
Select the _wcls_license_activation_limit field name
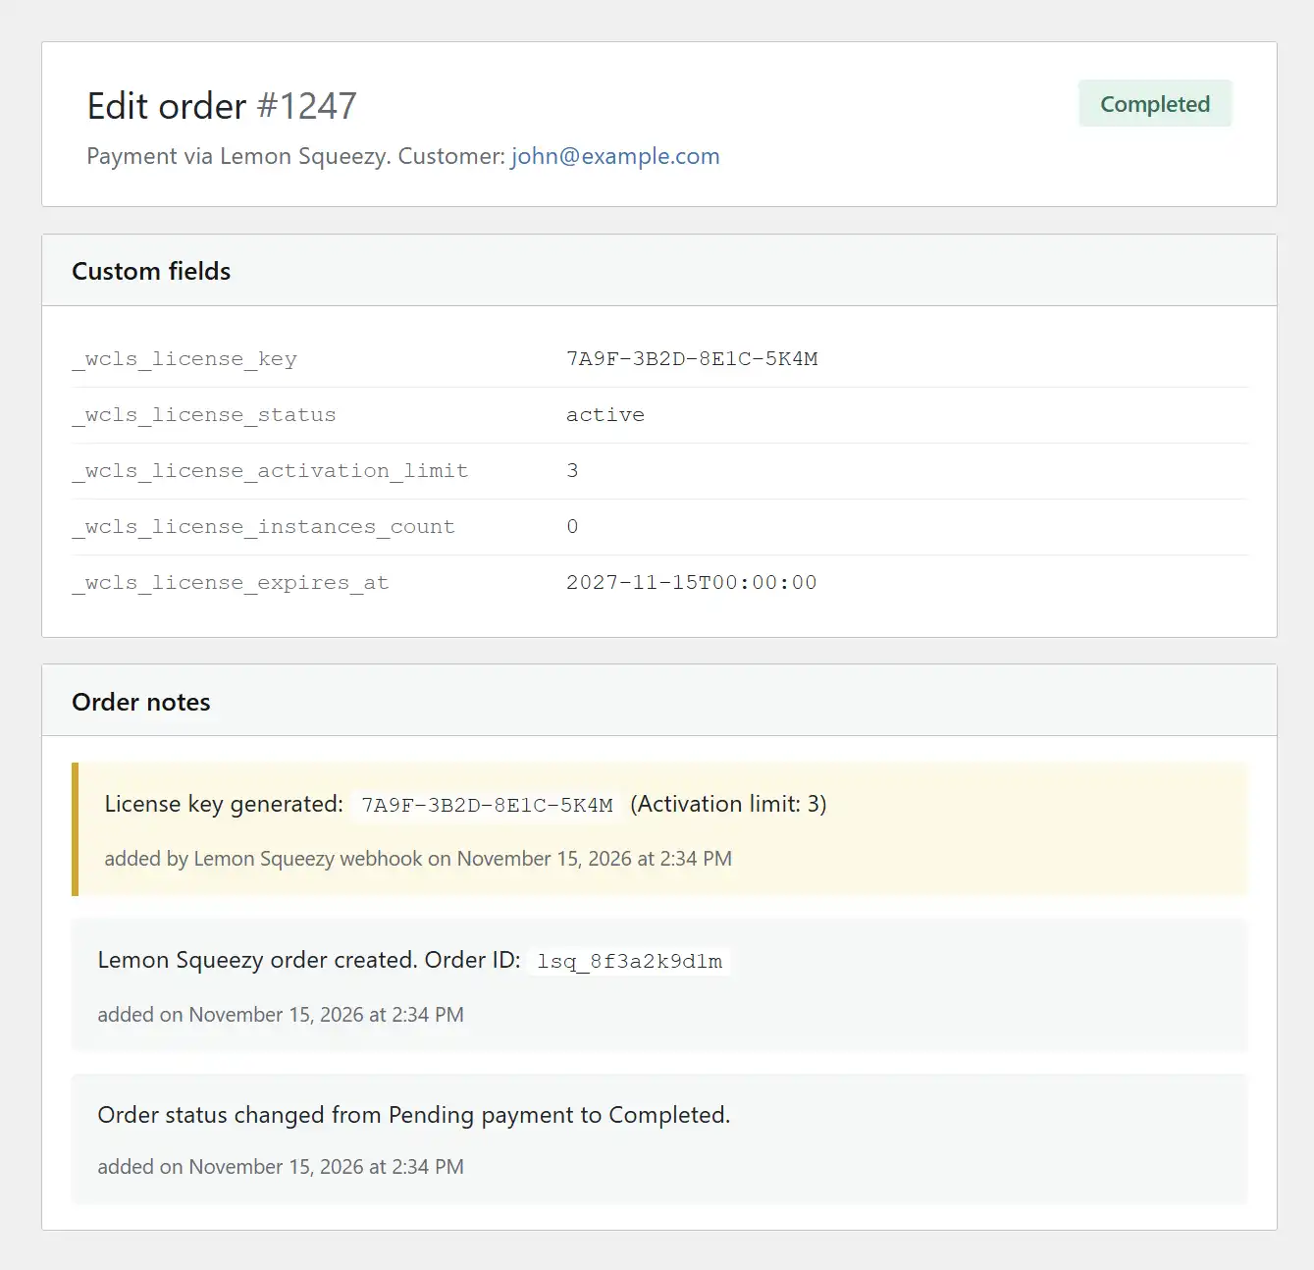point(271,470)
